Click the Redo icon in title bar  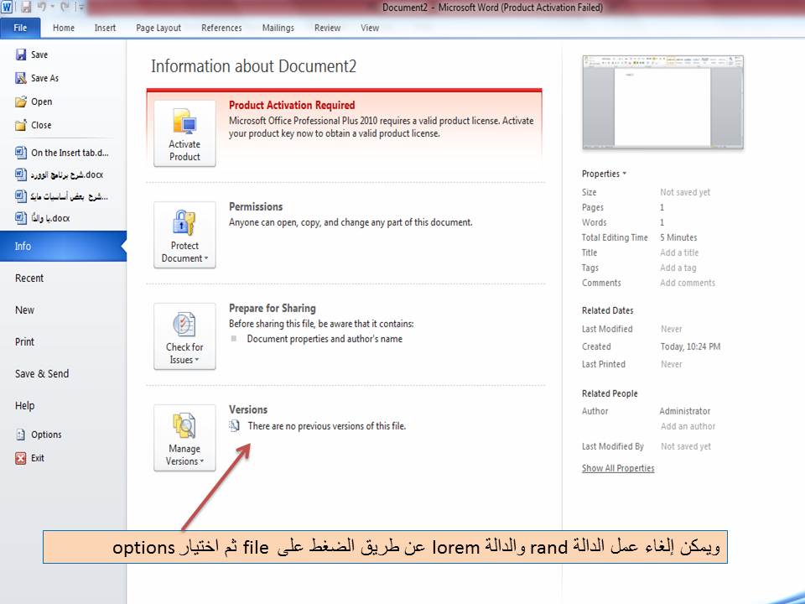(65, 8)
